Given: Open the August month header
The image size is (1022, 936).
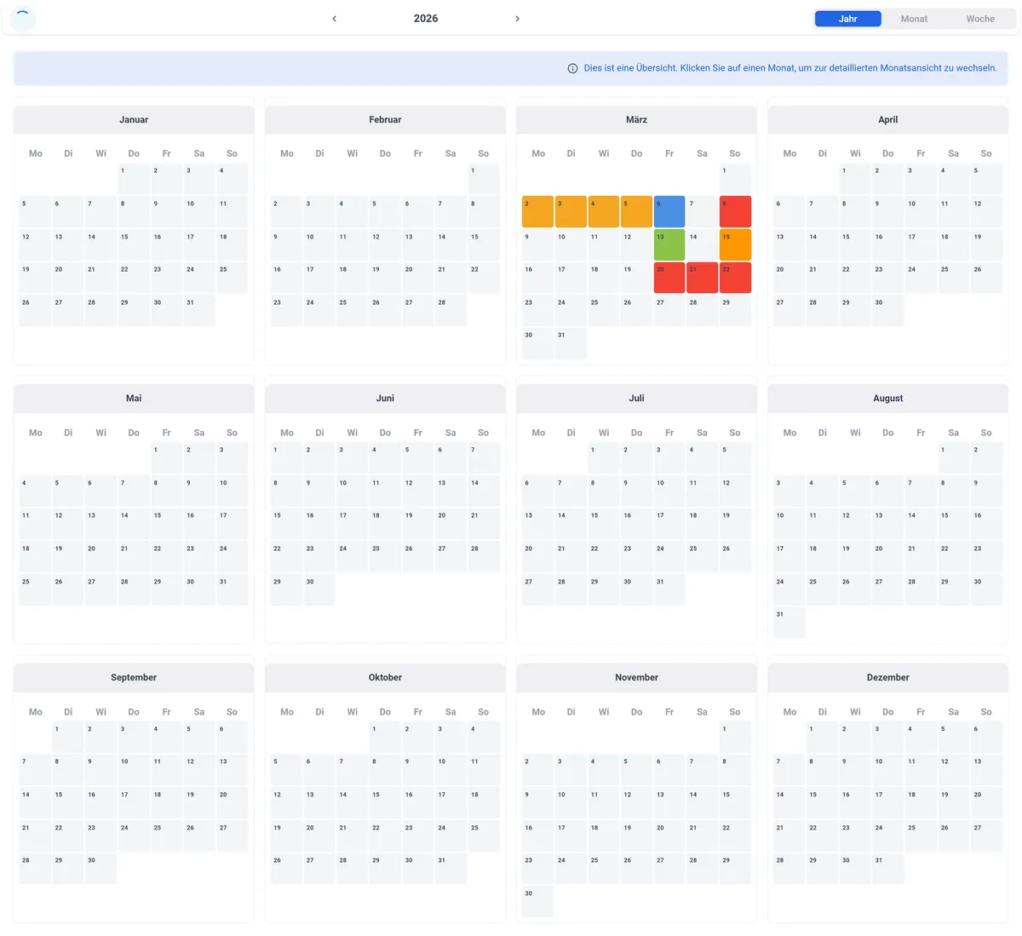Looking at the screenshot, I should (x=887, y=399).
